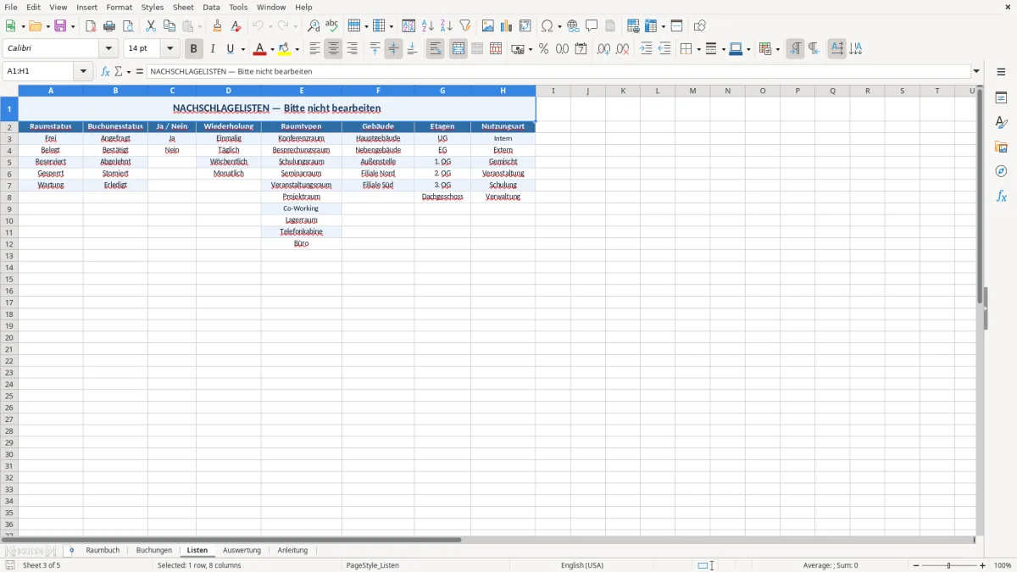
Task: Run the spelling check
Action: 332,26
